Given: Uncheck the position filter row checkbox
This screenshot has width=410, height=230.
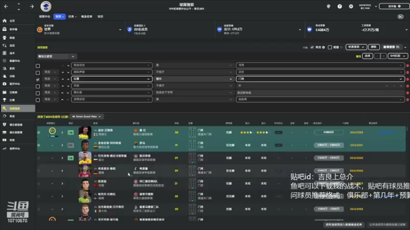Looking at the screenshot, I should pyautogui.click(x=38, y=79).
